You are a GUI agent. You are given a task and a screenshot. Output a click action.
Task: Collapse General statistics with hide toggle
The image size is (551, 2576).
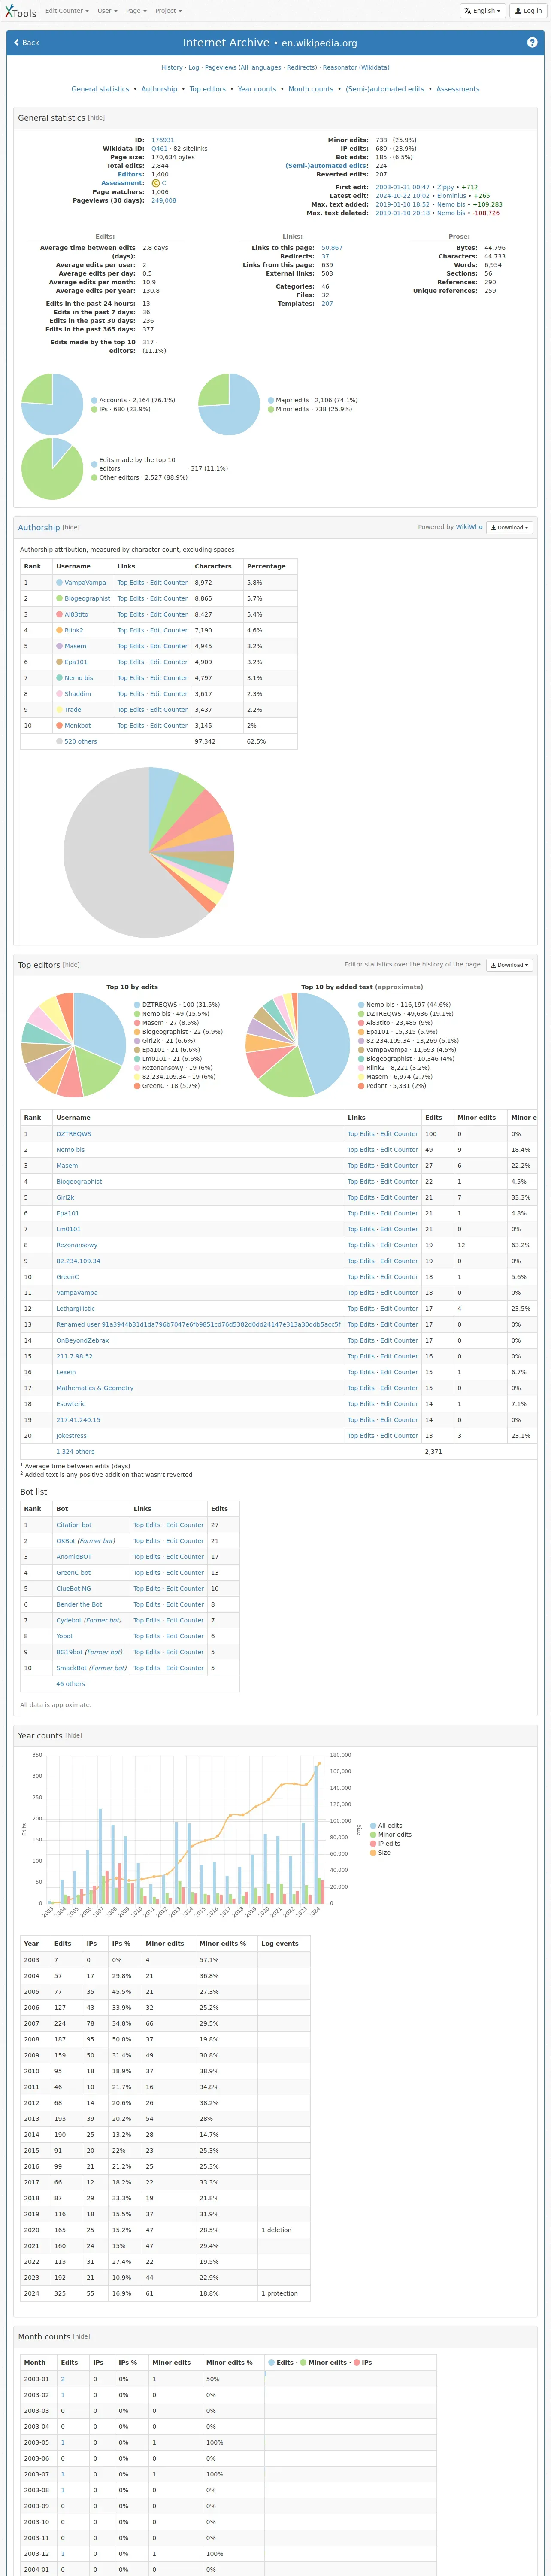pos(96,118)
